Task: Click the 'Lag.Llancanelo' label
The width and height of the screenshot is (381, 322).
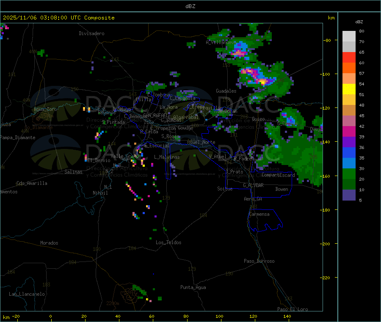Action: pos(27,294)
